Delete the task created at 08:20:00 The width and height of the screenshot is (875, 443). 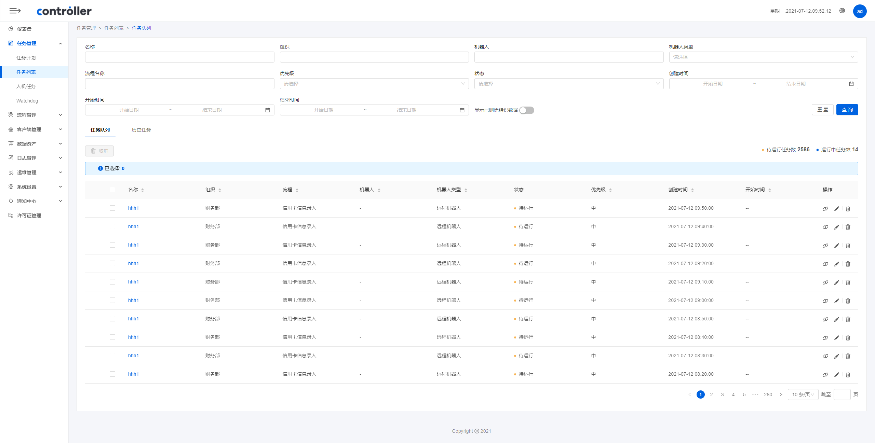coord(848,375)
